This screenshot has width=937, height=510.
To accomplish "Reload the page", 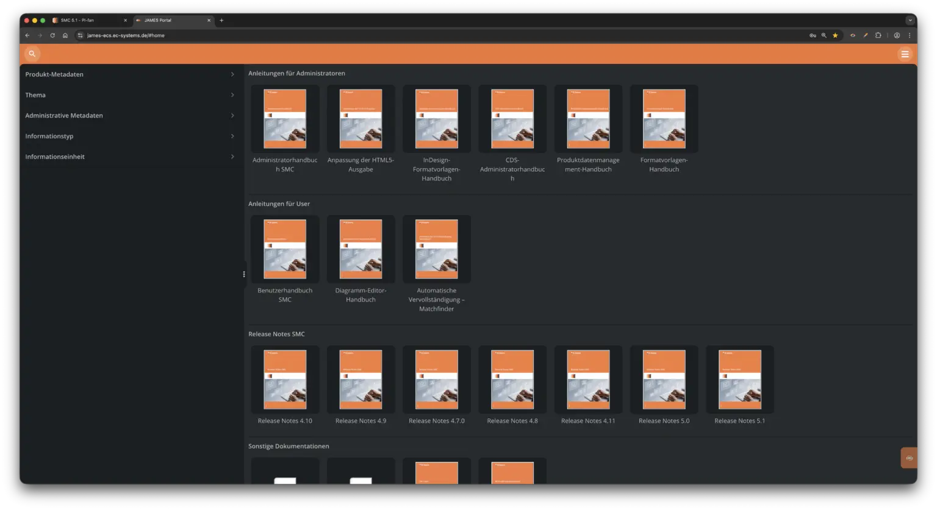I will tap(52, 35).
